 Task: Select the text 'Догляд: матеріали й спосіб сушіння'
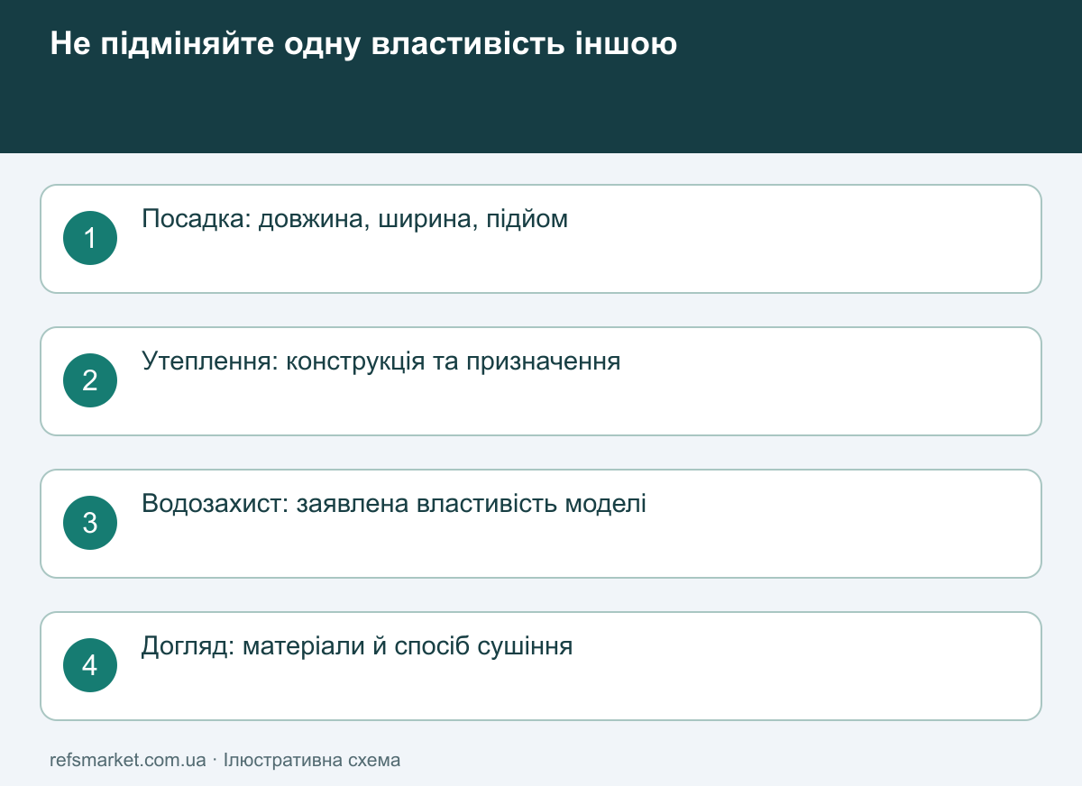coord(357,646)
